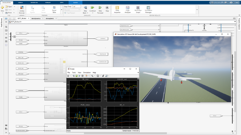Click the Scope configuration gear icon

pyautogui.click(x=68, y=76)
